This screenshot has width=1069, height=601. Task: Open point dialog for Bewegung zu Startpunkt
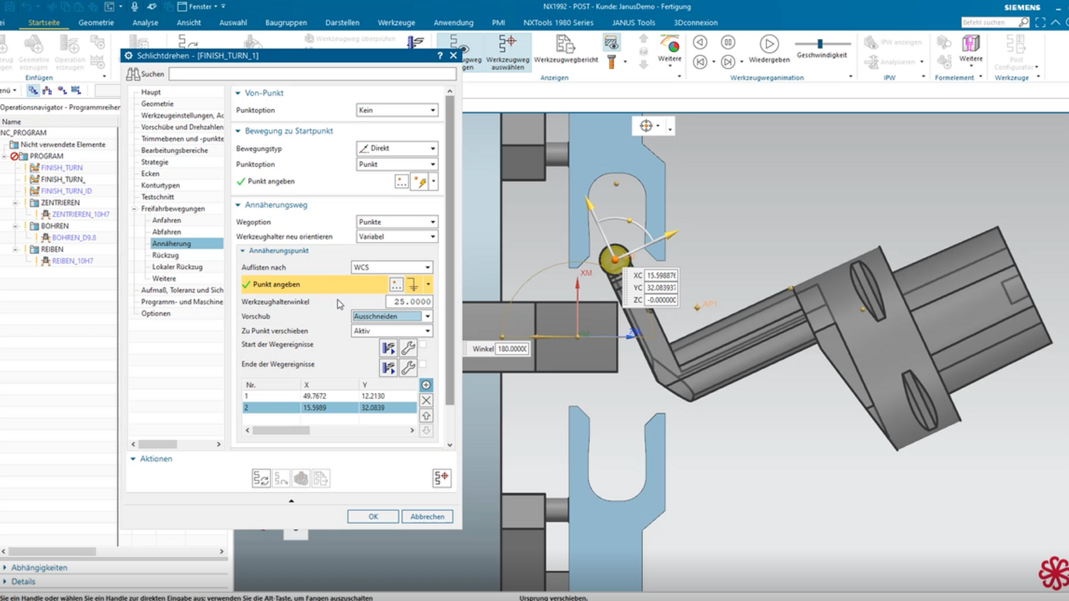point(402,182)
